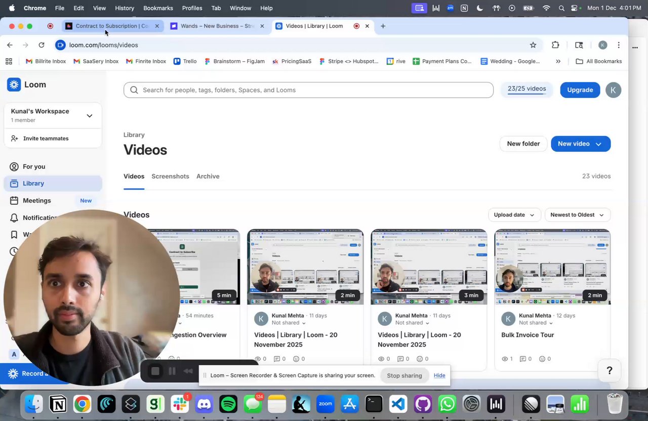Open Bulk Invoice Tour video thumbnail
The width and height of the screenshot is (648, 421).
[552, 267]
